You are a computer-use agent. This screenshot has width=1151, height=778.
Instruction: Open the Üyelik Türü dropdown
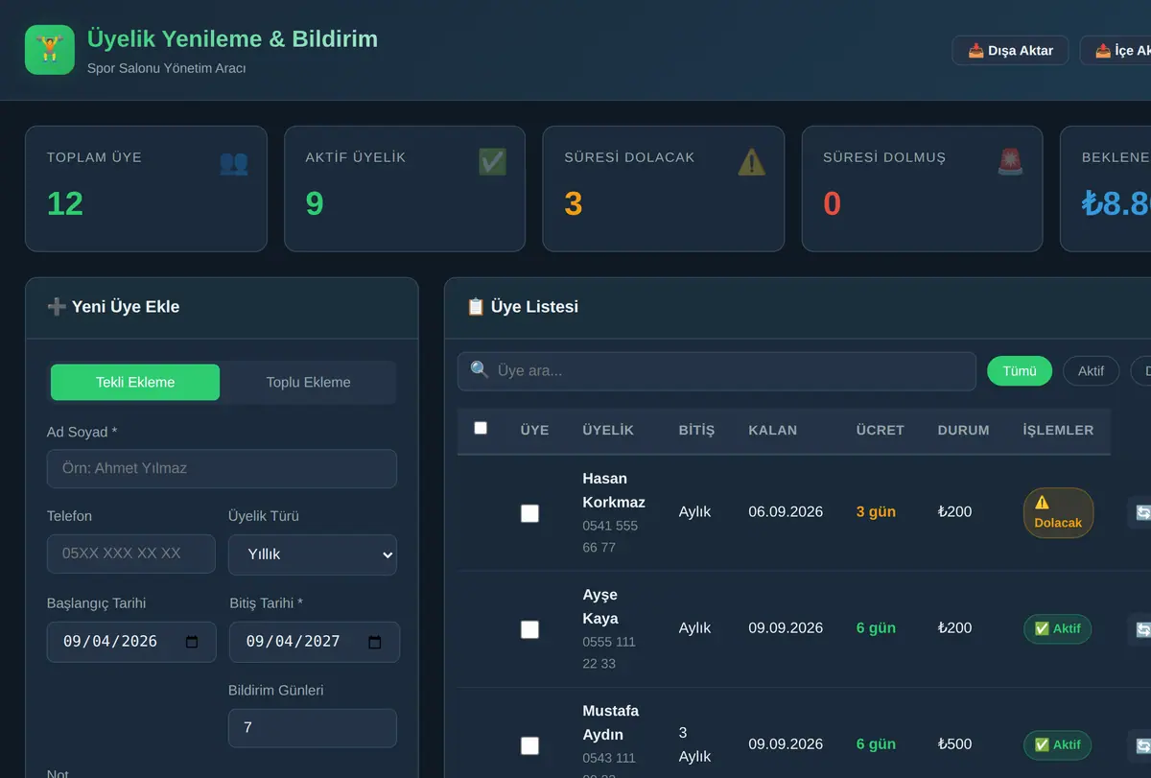point(313,554)
